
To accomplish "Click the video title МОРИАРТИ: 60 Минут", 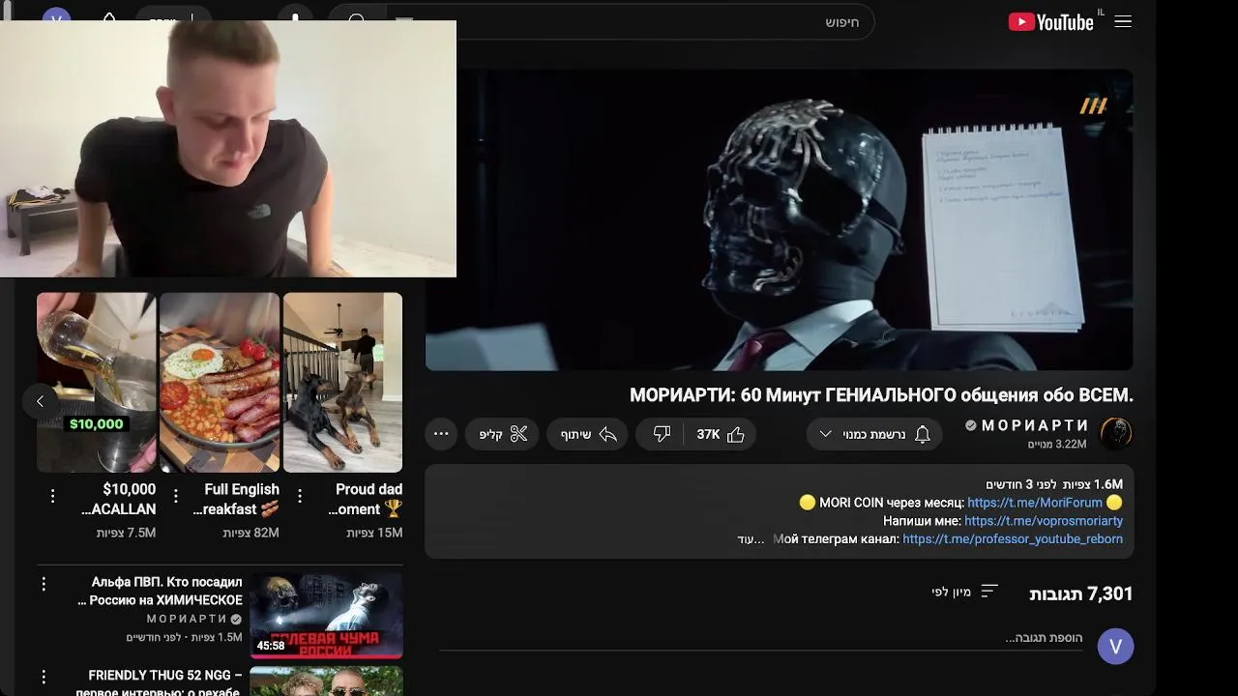I will [881, 394].
